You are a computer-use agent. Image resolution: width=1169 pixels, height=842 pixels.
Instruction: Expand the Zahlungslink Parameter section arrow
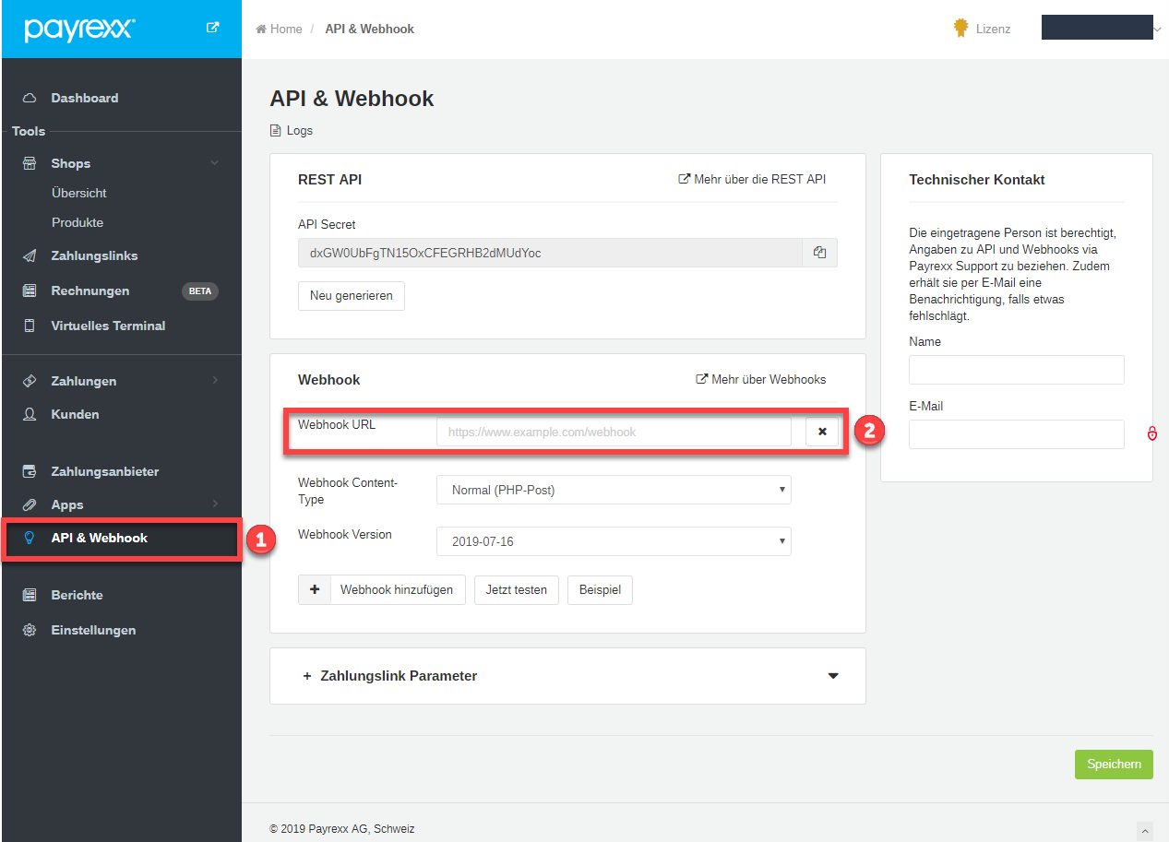click(833, 676)
